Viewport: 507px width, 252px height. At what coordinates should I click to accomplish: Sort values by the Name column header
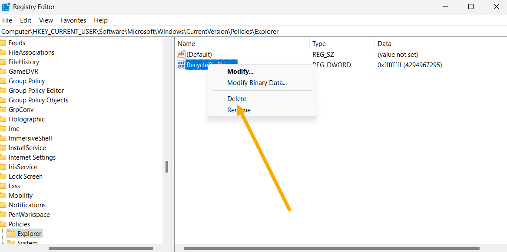pyautogui.click(x=186, y=43)
